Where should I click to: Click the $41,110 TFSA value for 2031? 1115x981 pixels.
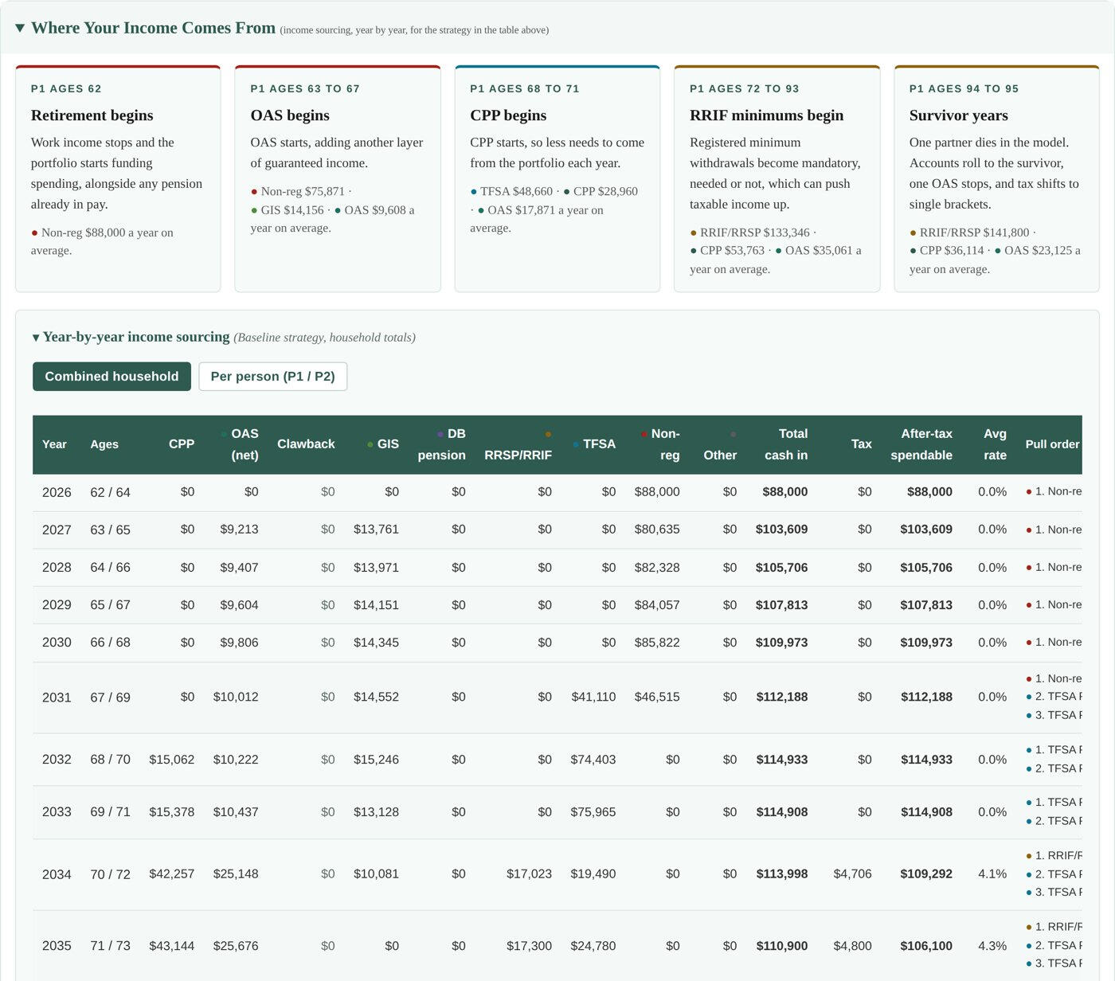pyautogui.click(x=593, y=697)
